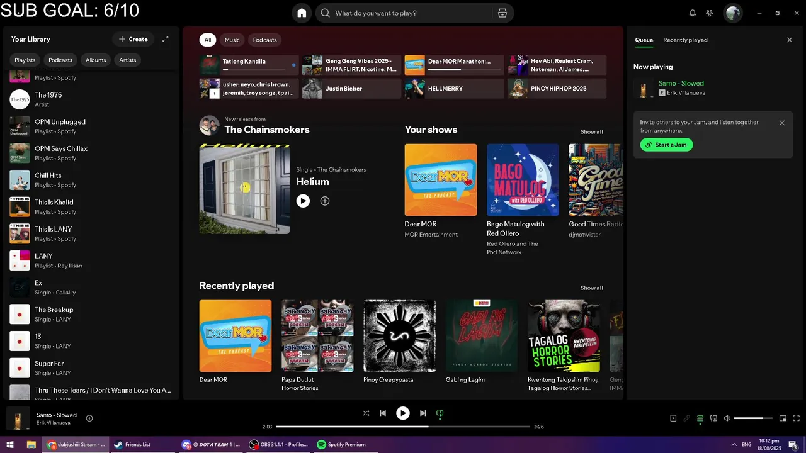Open Bago Matulog with Red Ollero show
The width and height of the screenshot is (806, 453).
[x=523, y=199]
